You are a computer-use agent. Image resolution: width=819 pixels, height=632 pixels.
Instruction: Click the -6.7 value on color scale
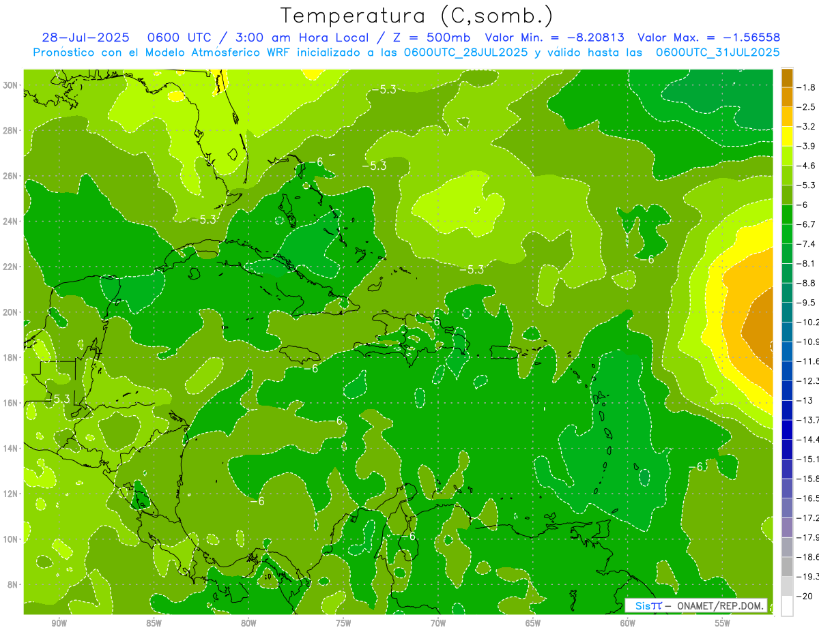coord(806,224)
